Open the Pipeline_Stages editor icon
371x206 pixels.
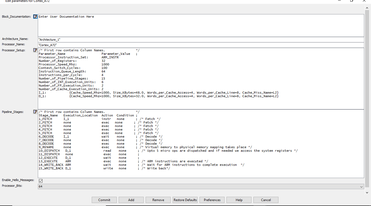coord(35,112)
